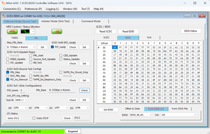Open the EDID Editor
The width and height of the screenshot is (210, 134).
(x=191, y=31)
